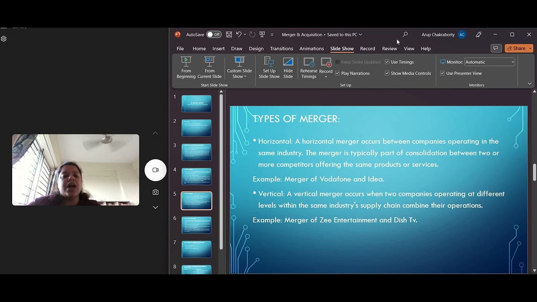Open Set Up Slide Show dialog

pos(269,68)
